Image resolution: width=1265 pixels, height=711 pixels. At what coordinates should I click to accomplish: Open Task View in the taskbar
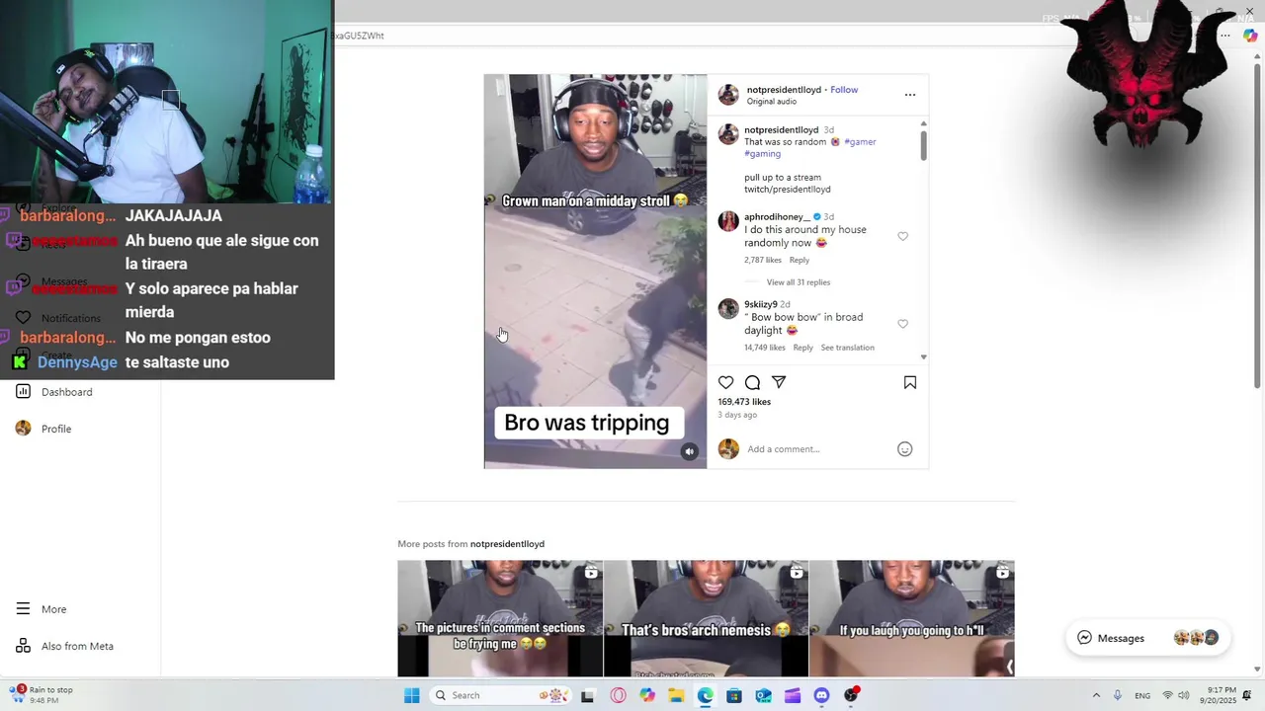(x=588, y=695)
